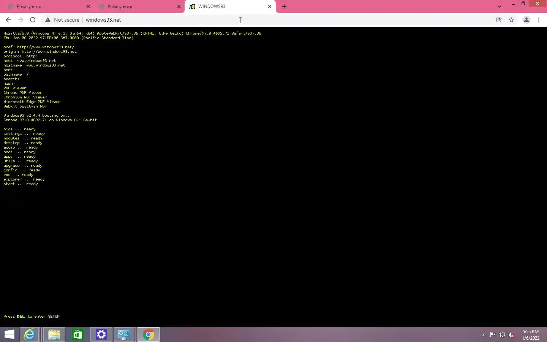This screenshot has height=342, width=547.
Task: Click the browser forward arrow
Action: (x=21, y=20)
